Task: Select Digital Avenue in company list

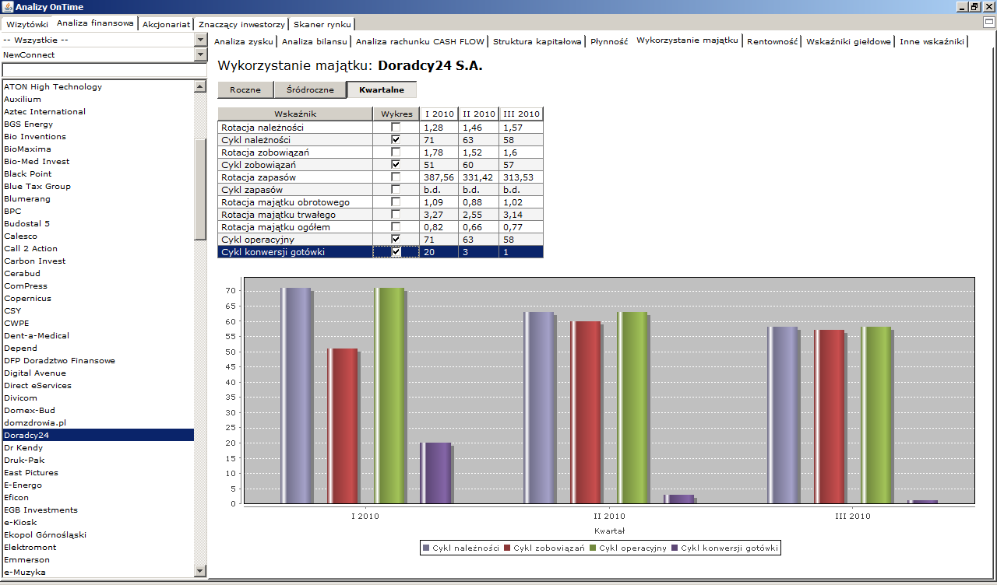Action: click(x=97, y=373)
